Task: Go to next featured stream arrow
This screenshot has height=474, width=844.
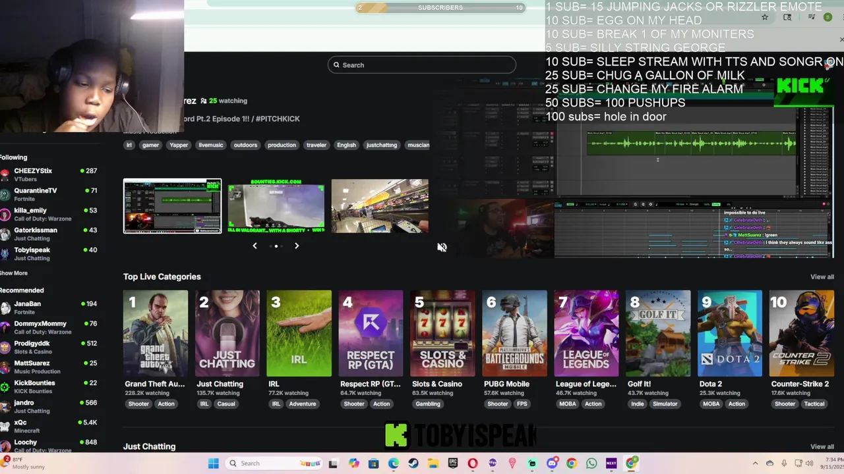Action: pyautogui.click(x=297, y=246)
